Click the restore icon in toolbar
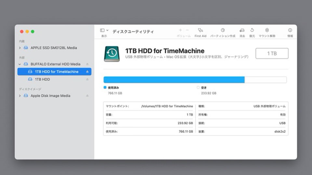This screenshot has width=312, height=175. (x=252, y=30)
